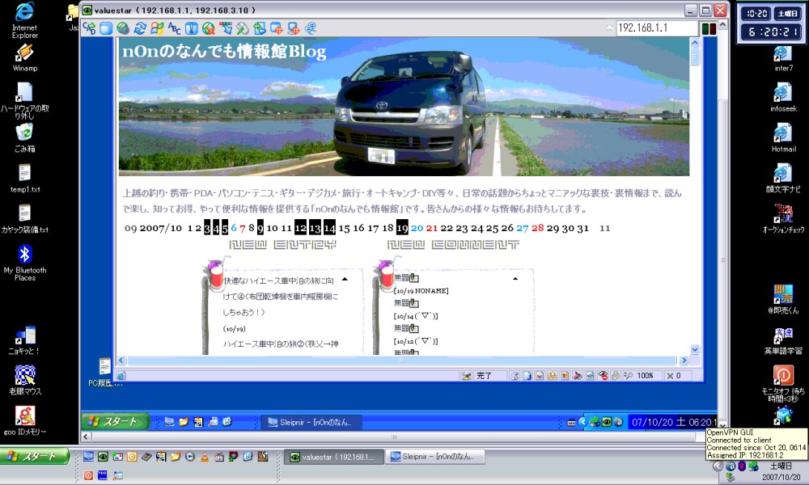Screen dimensions: 809x485
Task: Click the local tray OpenVPN network icon
Action: 753,466
